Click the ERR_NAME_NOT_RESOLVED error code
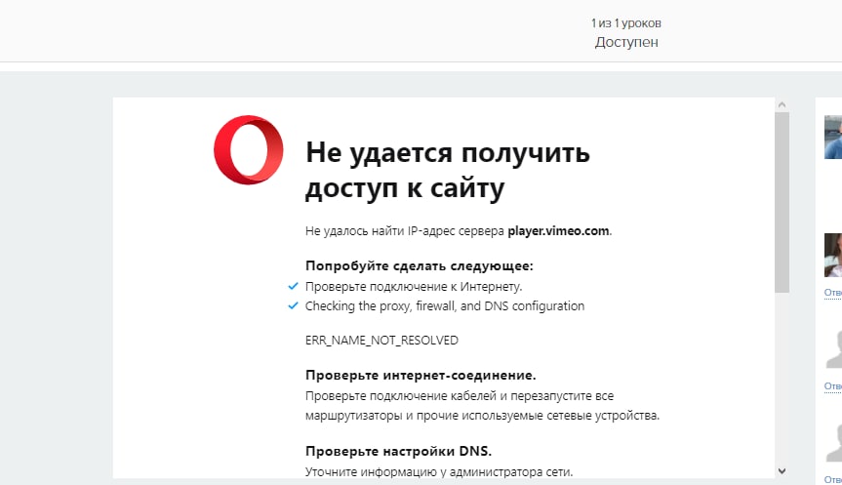842x485 pixels. (x=381, y=340)
